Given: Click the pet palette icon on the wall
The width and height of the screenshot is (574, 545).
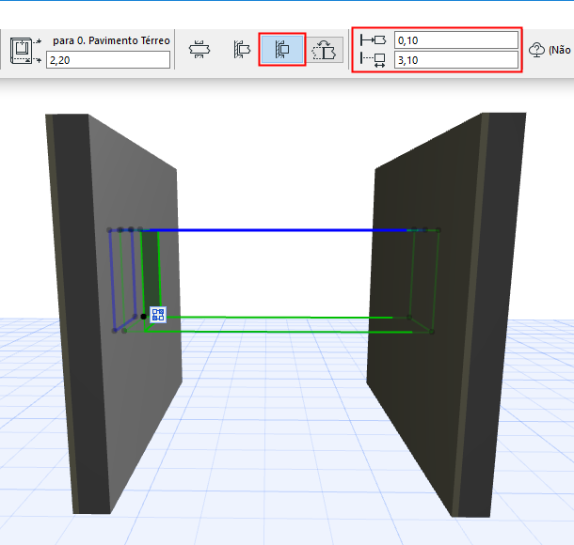Looking at the screenshot, I should [158, 315].
